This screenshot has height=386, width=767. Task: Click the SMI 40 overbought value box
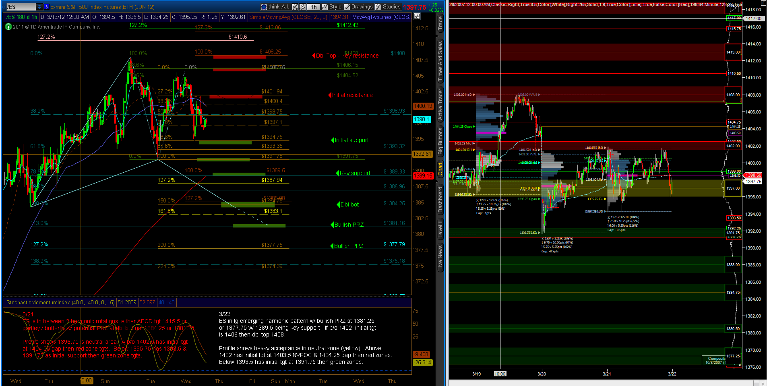pos(161,302)
